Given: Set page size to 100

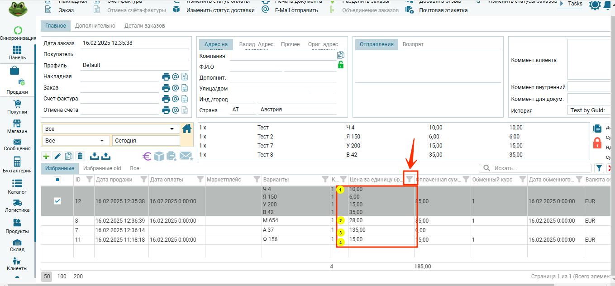Looking at the screenshot, I should point(62,276).
